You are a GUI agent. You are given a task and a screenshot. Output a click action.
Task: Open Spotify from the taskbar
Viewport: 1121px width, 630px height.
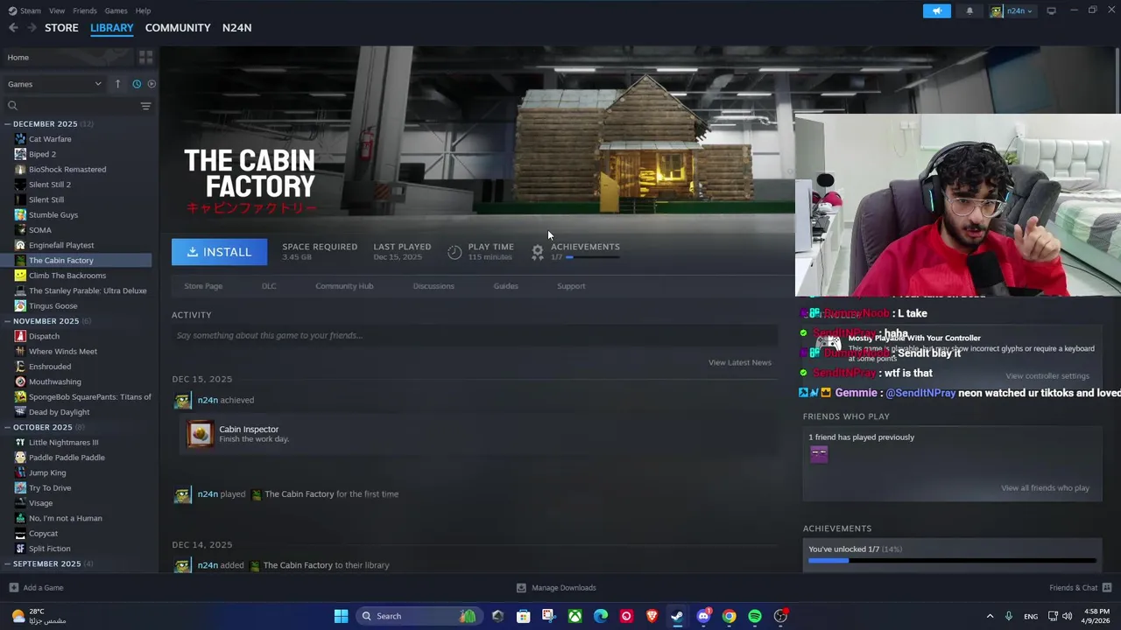(755, 616)
